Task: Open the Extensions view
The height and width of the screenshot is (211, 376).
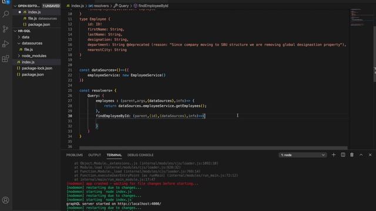Action: [x=5, y=59]
